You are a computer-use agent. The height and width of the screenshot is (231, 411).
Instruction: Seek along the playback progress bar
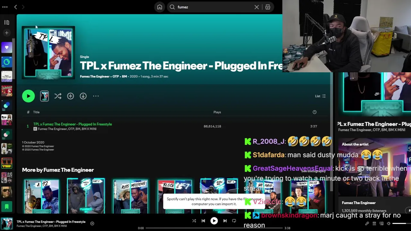click(214, 228)
